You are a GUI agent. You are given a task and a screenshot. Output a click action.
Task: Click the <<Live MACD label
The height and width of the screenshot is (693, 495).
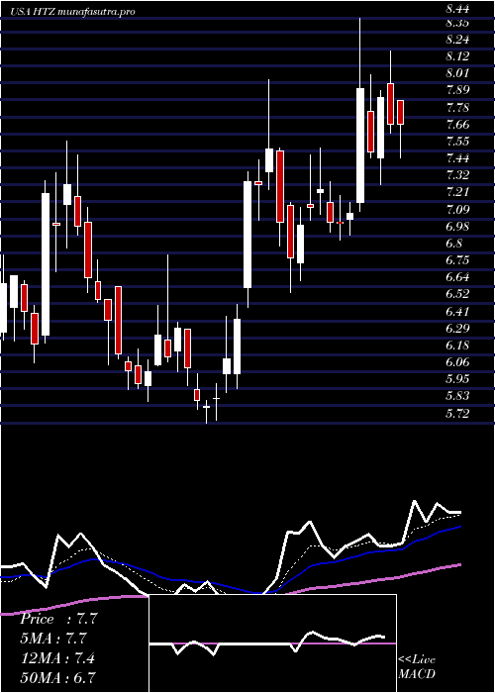tap(417, 667)
